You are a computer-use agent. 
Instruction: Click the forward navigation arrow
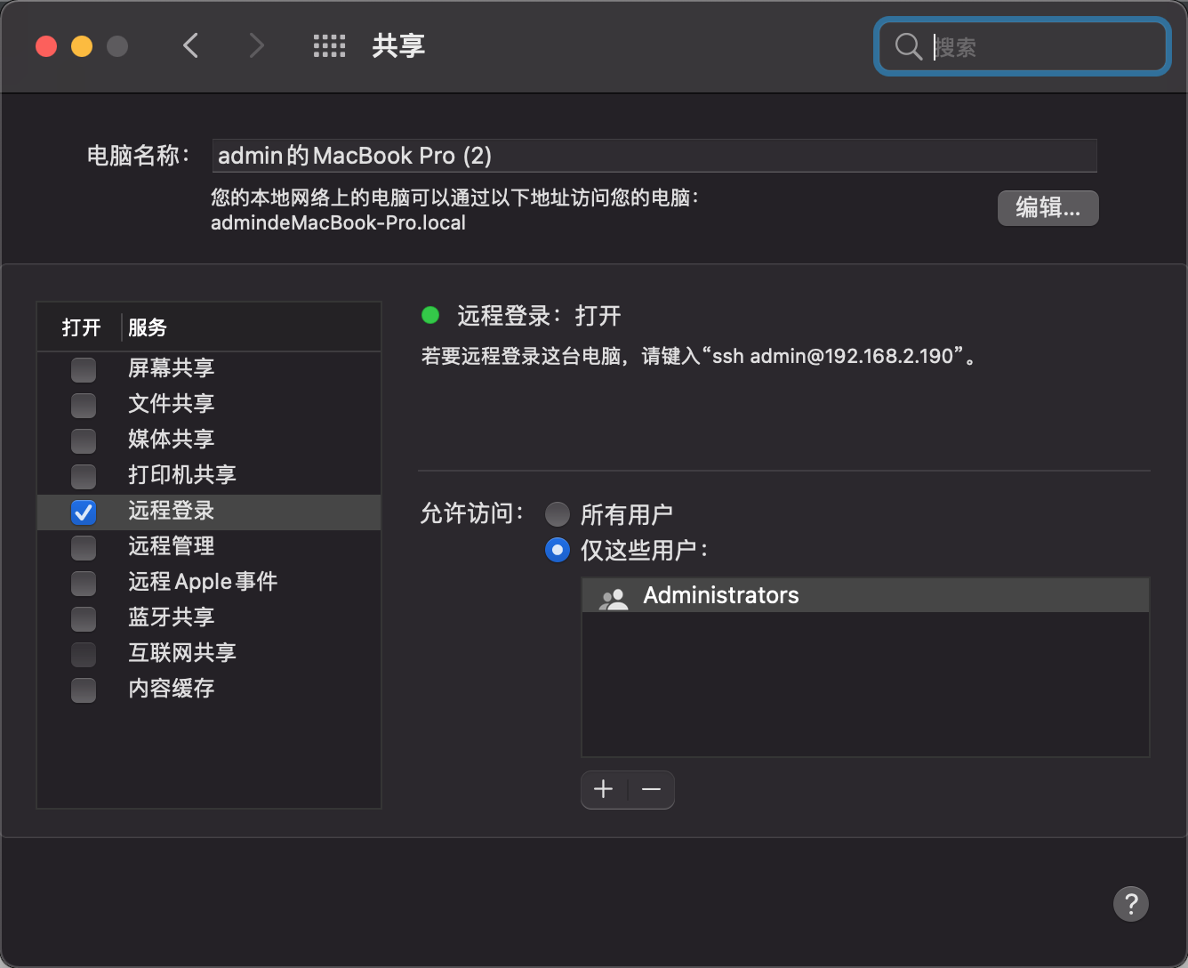click(256, 45)
